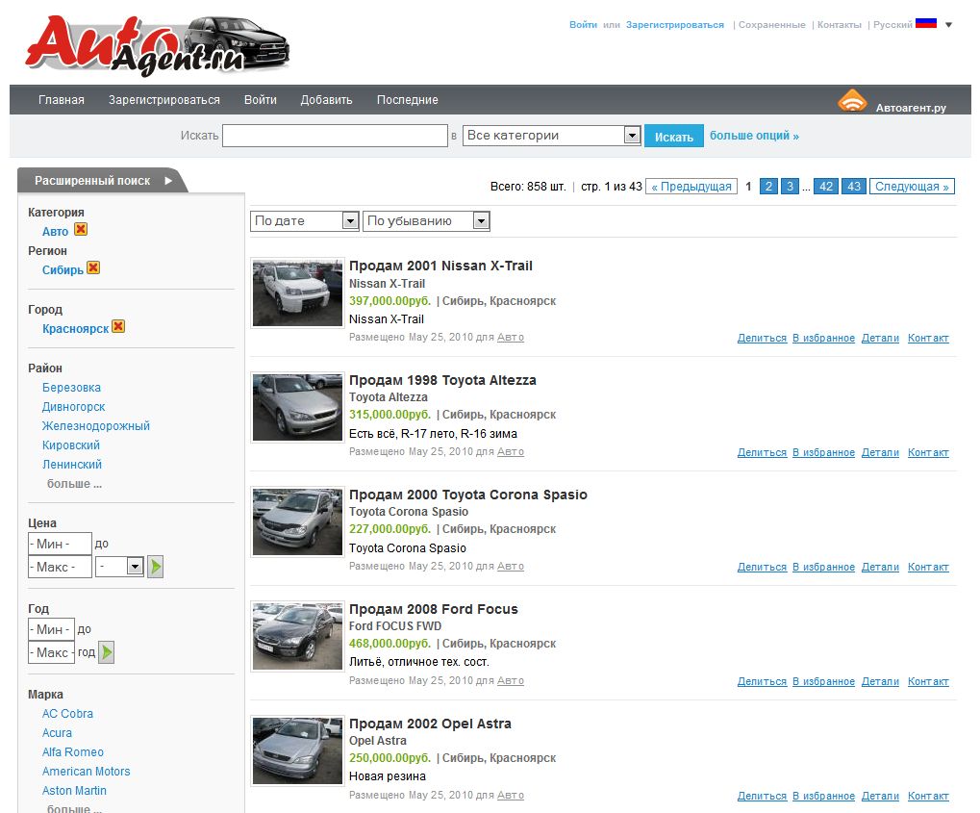Open Детали for Toyota Corona Spasio listing

click(880, 567)
